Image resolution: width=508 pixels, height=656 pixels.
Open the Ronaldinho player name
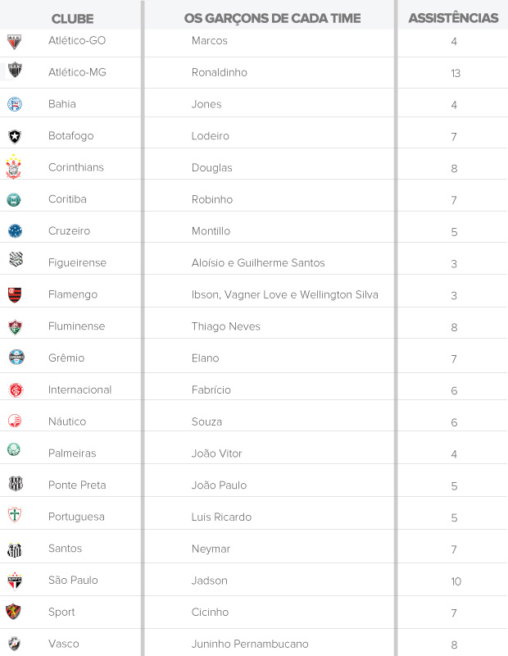tap(219, 72)
